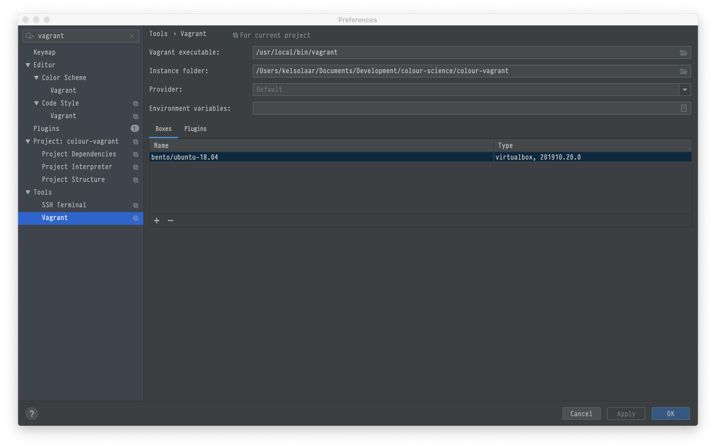The image size is (716, 448).
Task: Switch to the Plugins tab
Action: point(195,129)
